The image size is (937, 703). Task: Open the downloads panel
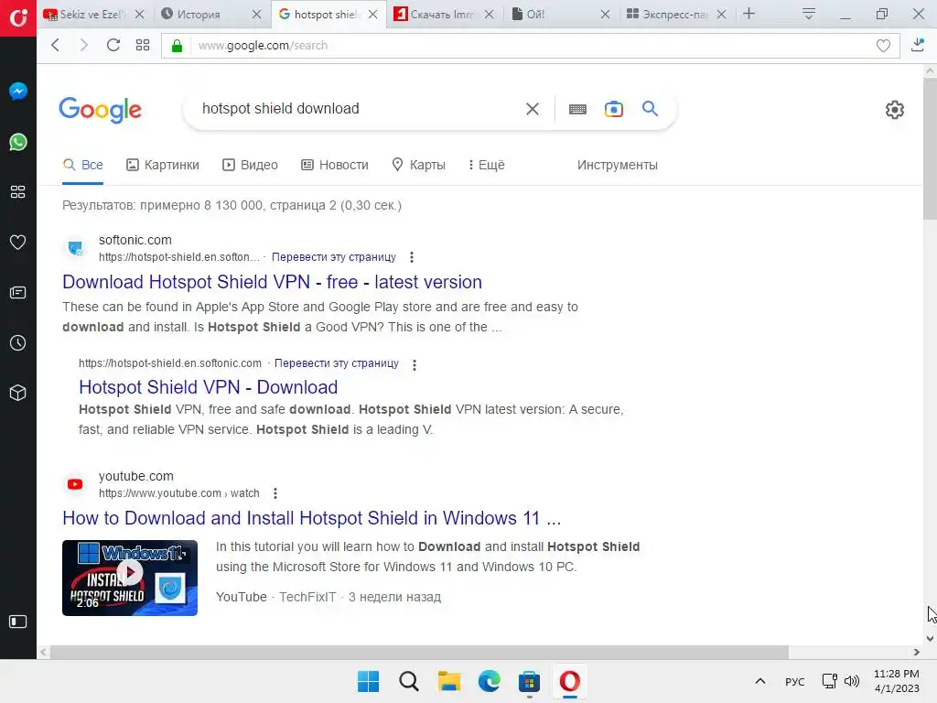918,44
